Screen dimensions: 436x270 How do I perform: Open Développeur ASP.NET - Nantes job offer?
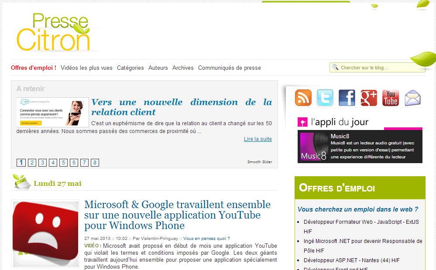351,260
